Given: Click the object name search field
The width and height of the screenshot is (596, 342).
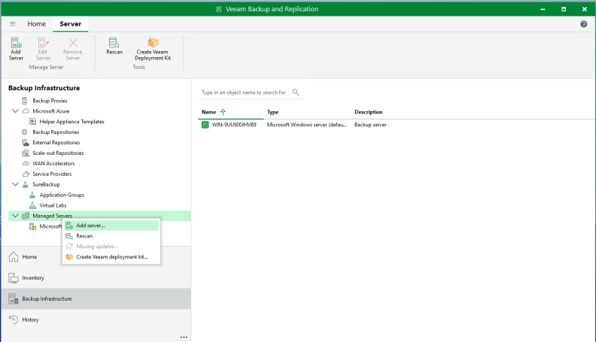Looking at the screenshot, I should 244,92.
